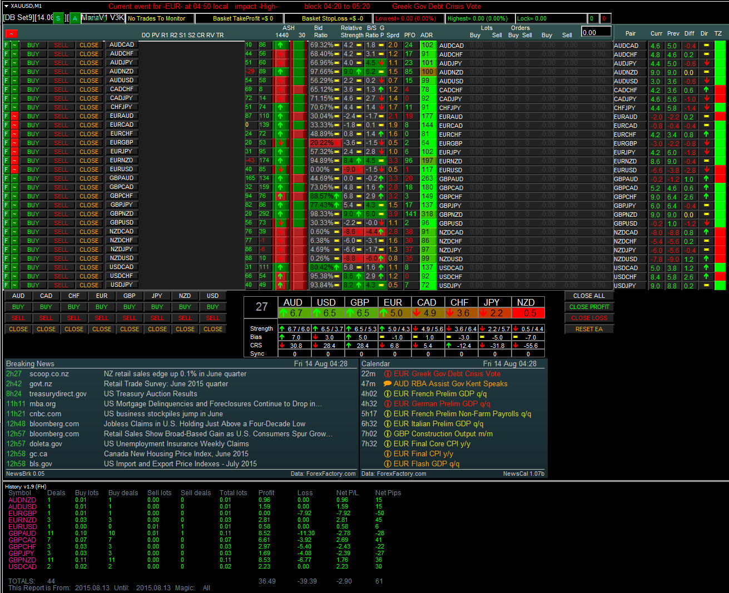The height and width of the screenshot is (593, 729).
Task: Click the Dir up arrow for CADCHF
Action: 706,89
